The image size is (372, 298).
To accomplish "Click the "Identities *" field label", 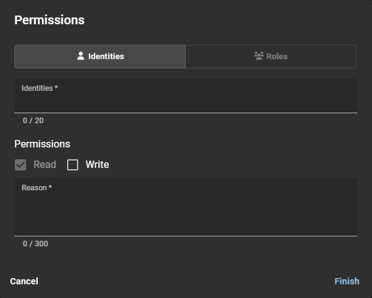I will [x=40, y=88].
